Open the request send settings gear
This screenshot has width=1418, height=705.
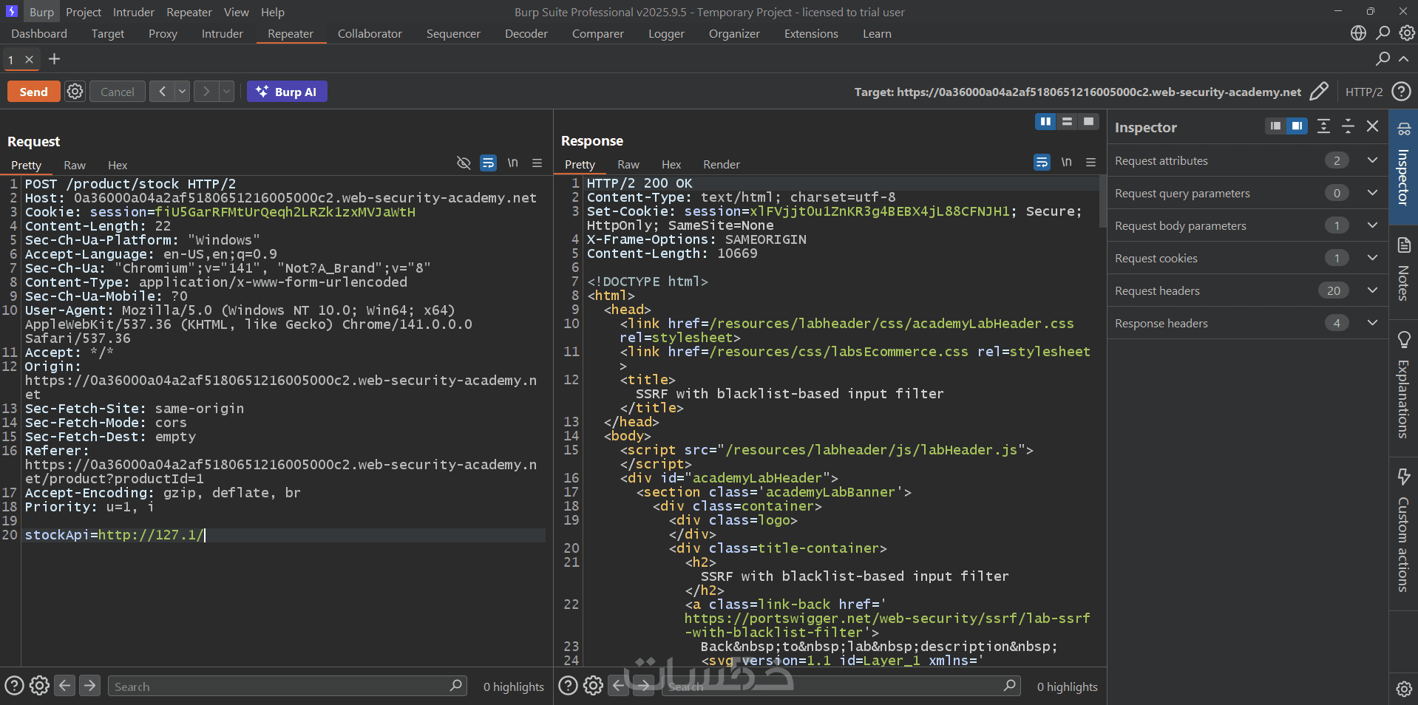[x=75, y=92]
